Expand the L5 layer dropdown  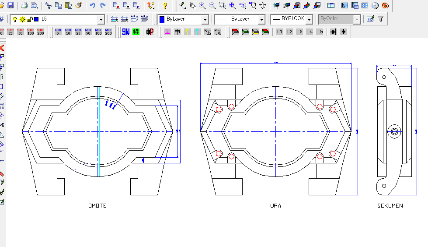101,19
